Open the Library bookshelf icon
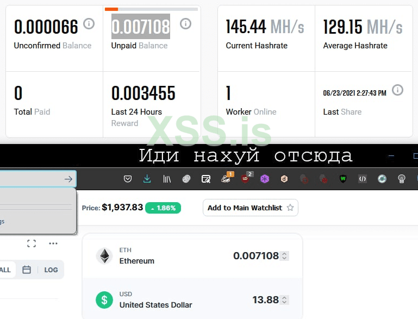The image size is (418, 319). click(167, 179)
